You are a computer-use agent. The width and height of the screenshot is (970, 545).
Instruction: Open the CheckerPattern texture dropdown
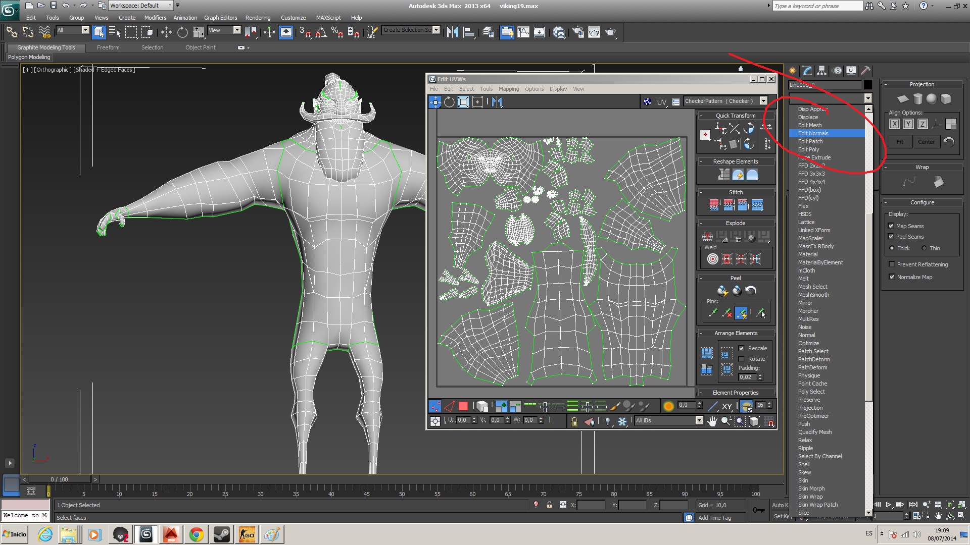coord(763,101)
